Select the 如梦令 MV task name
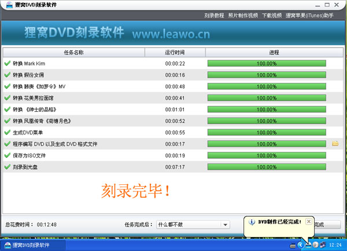The image size is (347, 251). pos(39,86)
